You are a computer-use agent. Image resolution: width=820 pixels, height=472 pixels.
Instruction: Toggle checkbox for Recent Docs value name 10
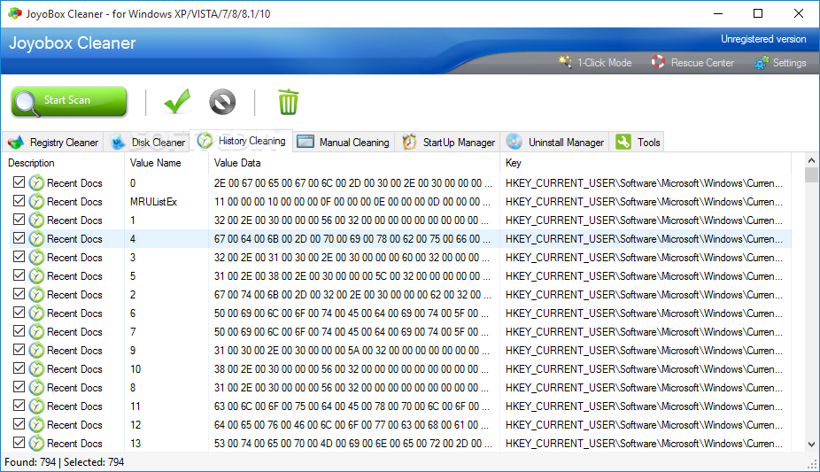coord(19,368)
